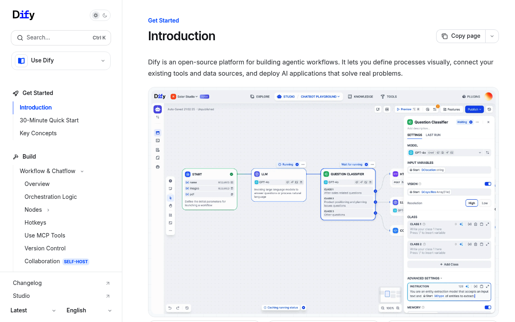This screenshot has width=515, height=322.
Task: Open Plugins in the app header
Action: [x=471, y=97]
